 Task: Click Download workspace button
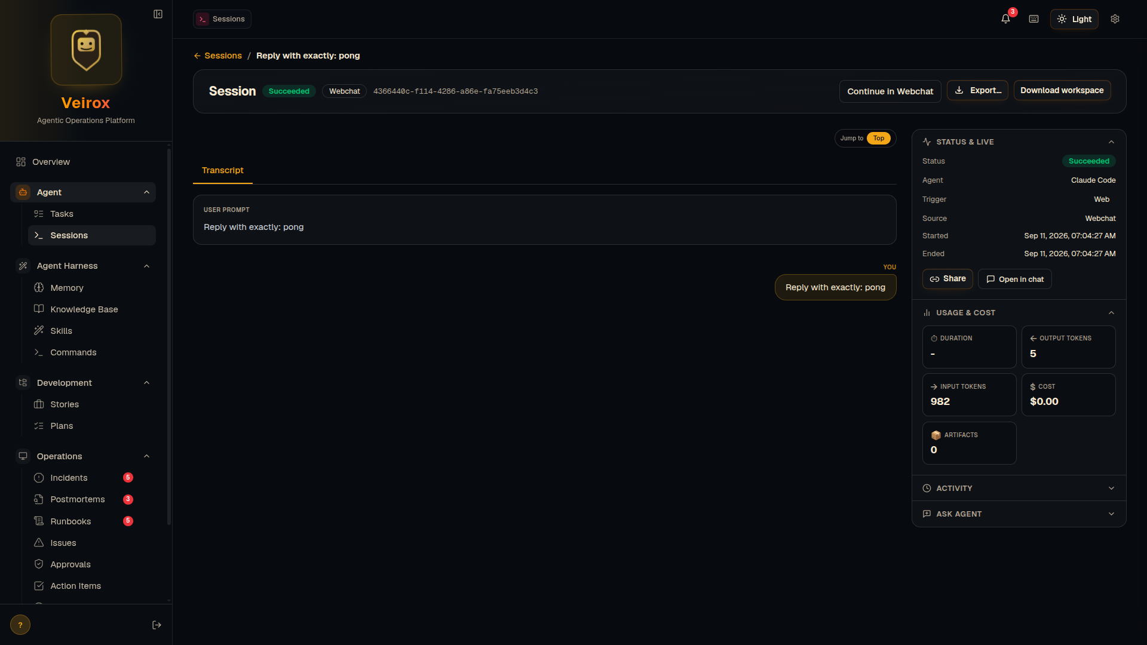tap(1062, 90)
